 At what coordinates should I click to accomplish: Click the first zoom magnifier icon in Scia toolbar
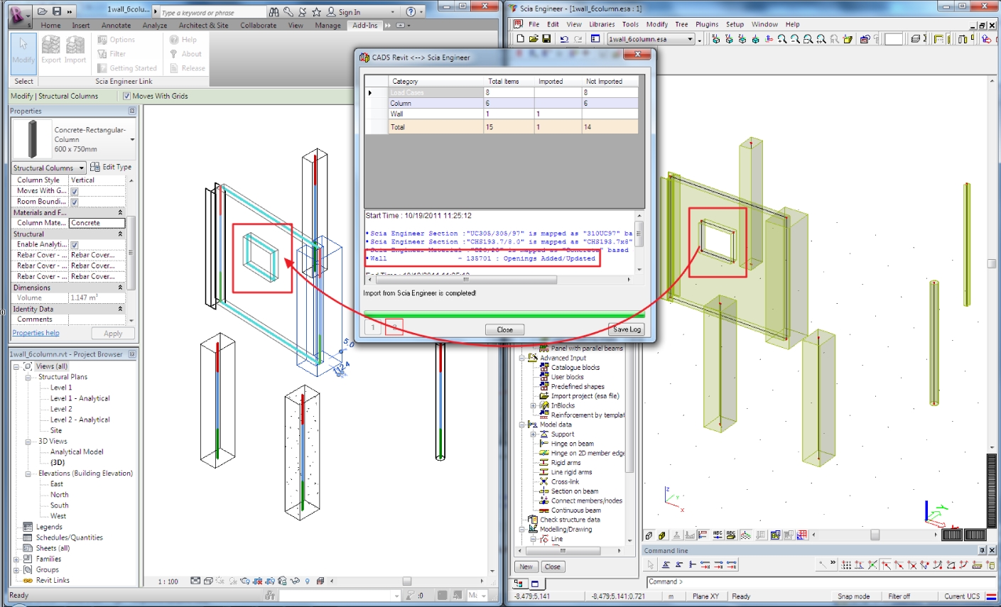coord(782,39)
